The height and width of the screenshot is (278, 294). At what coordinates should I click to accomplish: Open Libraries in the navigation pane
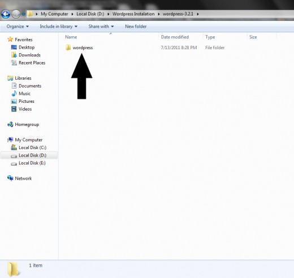click(x=23, y=78)
